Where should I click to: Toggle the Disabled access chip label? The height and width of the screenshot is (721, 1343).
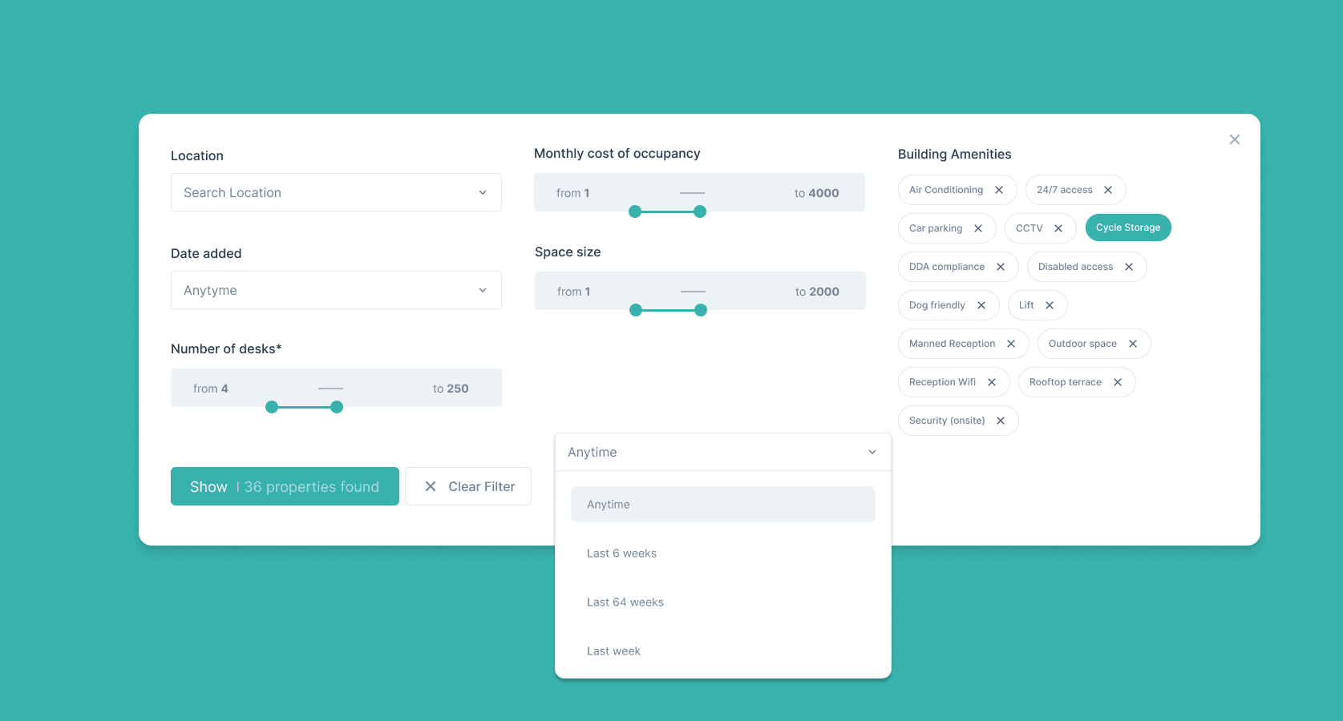1075,267
